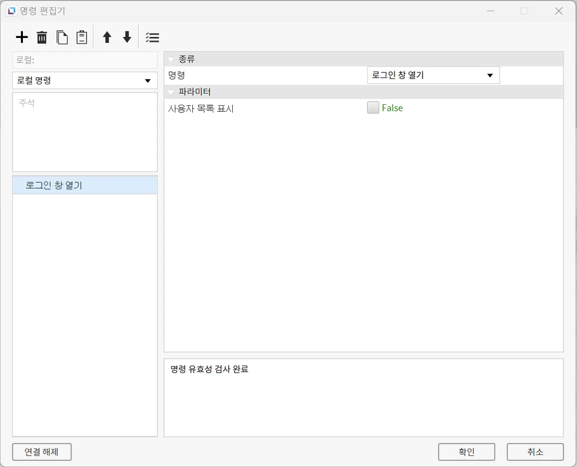The width and height of the screenshot is (577, 467).
Task: Click the 연결 해제 button
Action: coord(42,452)
